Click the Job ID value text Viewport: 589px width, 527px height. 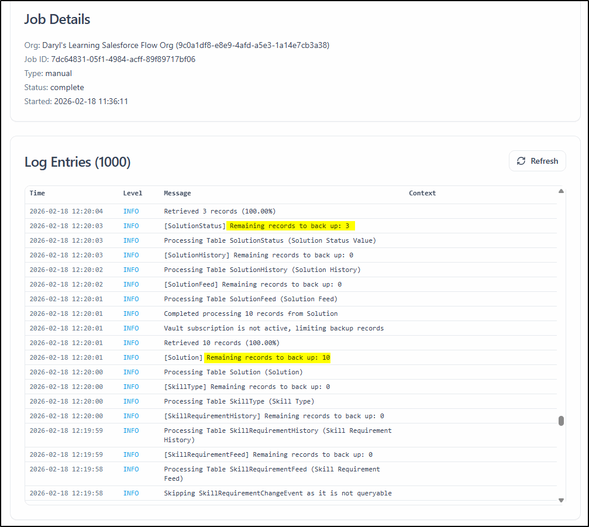123,59
